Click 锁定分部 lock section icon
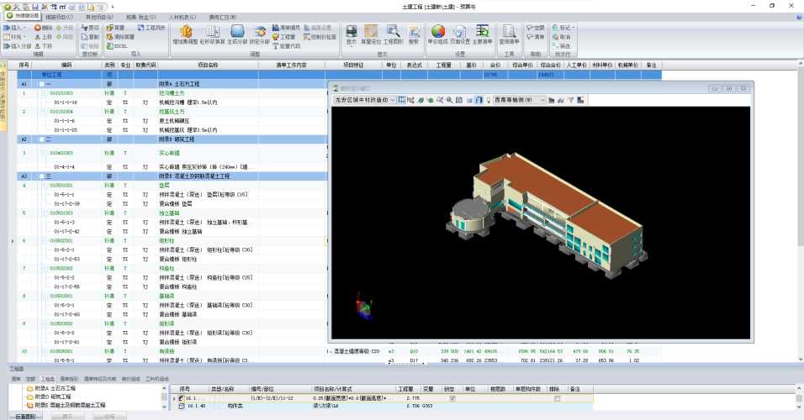The image size is (804, 420). 260,34
